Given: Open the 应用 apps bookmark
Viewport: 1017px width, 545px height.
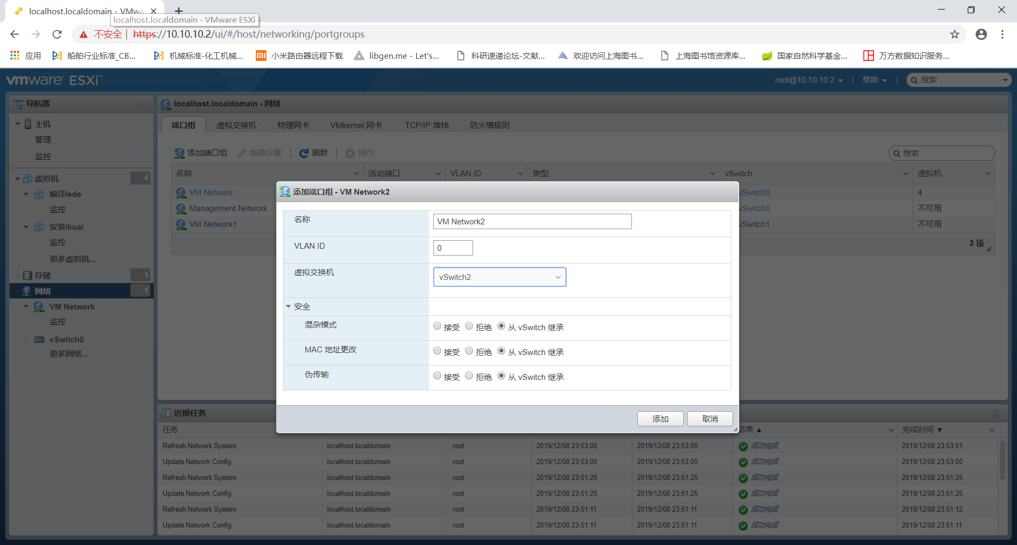Looking at the screenshot, I should (25, 56).
